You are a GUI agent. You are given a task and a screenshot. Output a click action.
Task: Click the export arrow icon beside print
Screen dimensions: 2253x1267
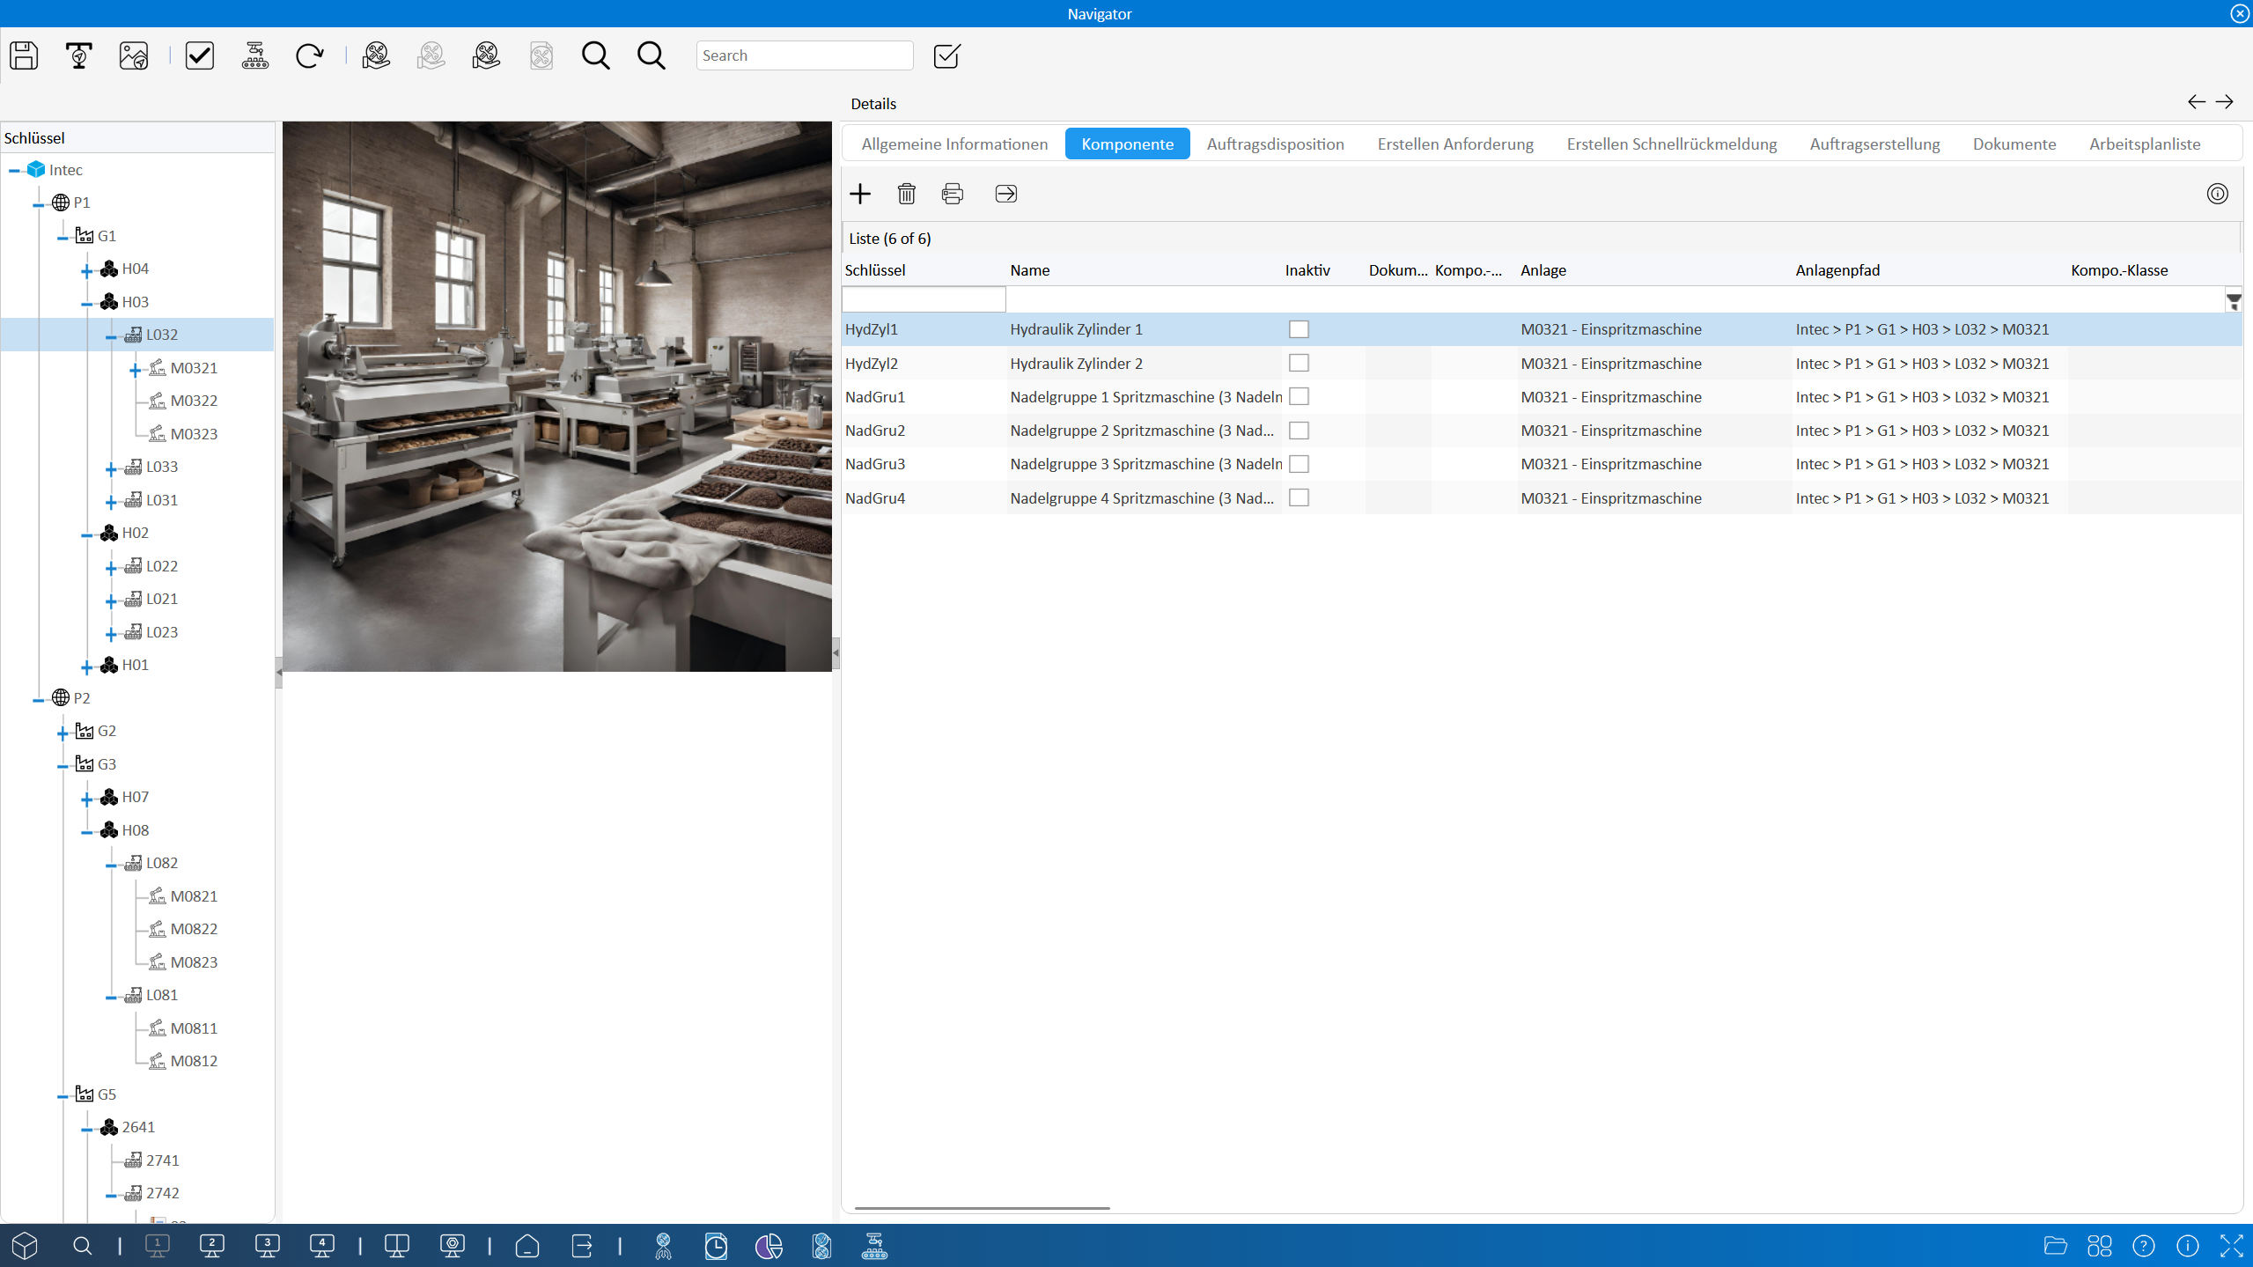(1006, 194)
